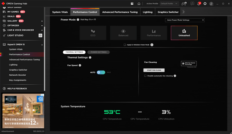Expand Gallery sidebar section arrow
This screenshot has width=232, height=134.
click(x=42, y=21)
